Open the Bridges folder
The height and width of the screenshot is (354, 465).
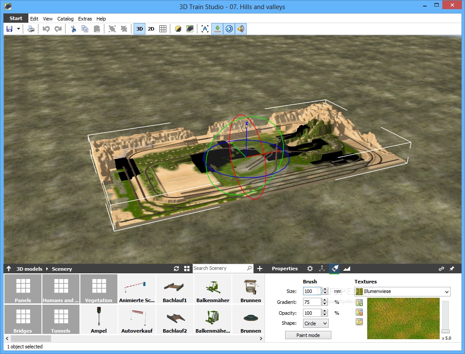tap(23, 320)
